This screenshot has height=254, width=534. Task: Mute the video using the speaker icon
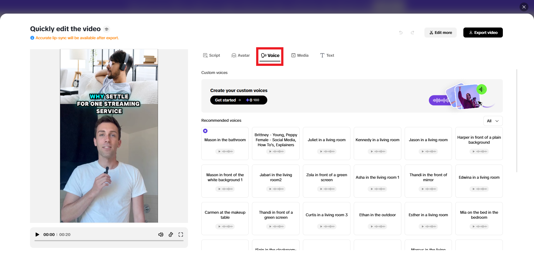[x=161, y=235]
